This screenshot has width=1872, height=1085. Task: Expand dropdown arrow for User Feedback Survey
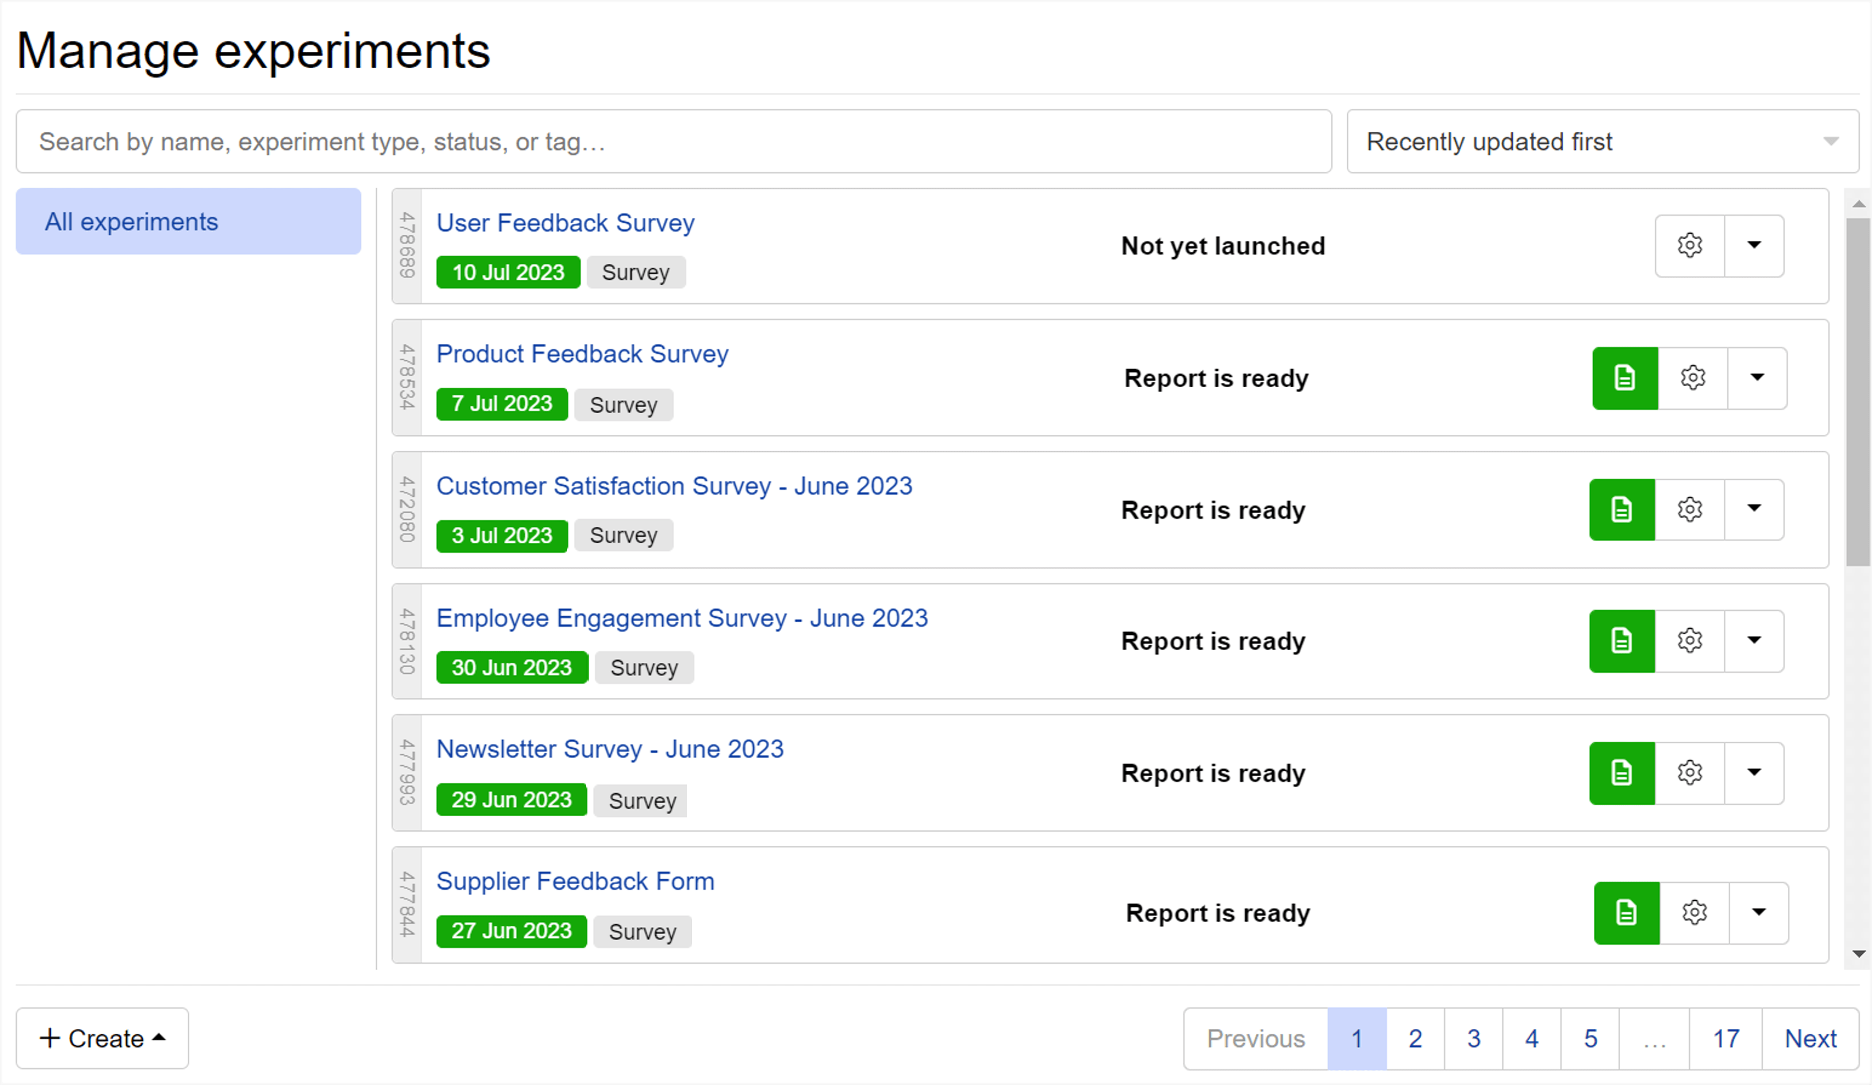(x=1754, y=245)
